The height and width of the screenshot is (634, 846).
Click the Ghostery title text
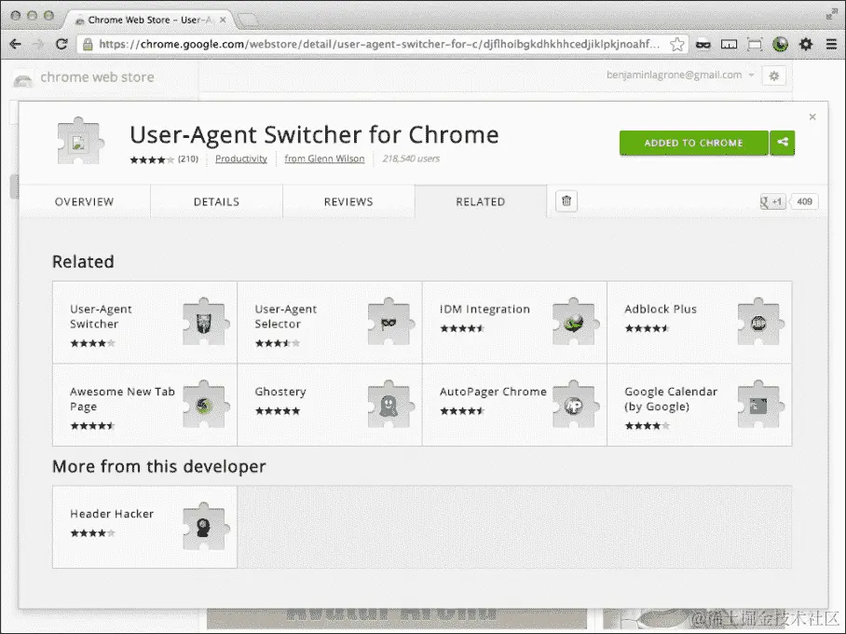coord(280,392)
